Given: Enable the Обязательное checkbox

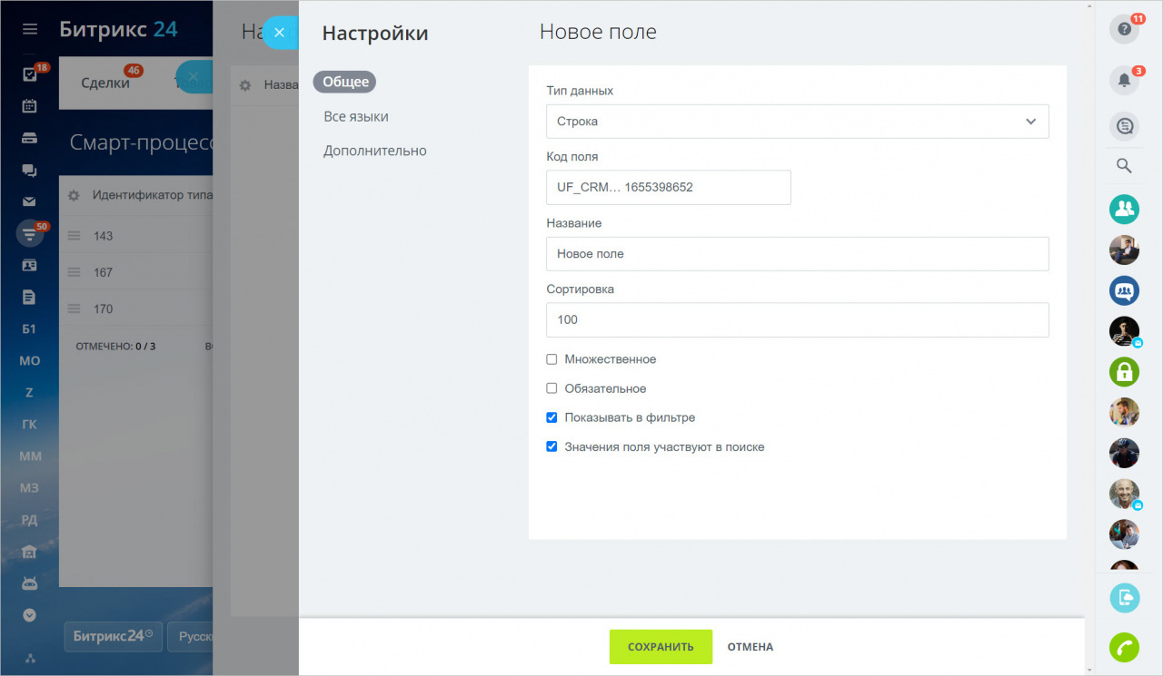Looking at the screenshot, I should tap(552, 388).
